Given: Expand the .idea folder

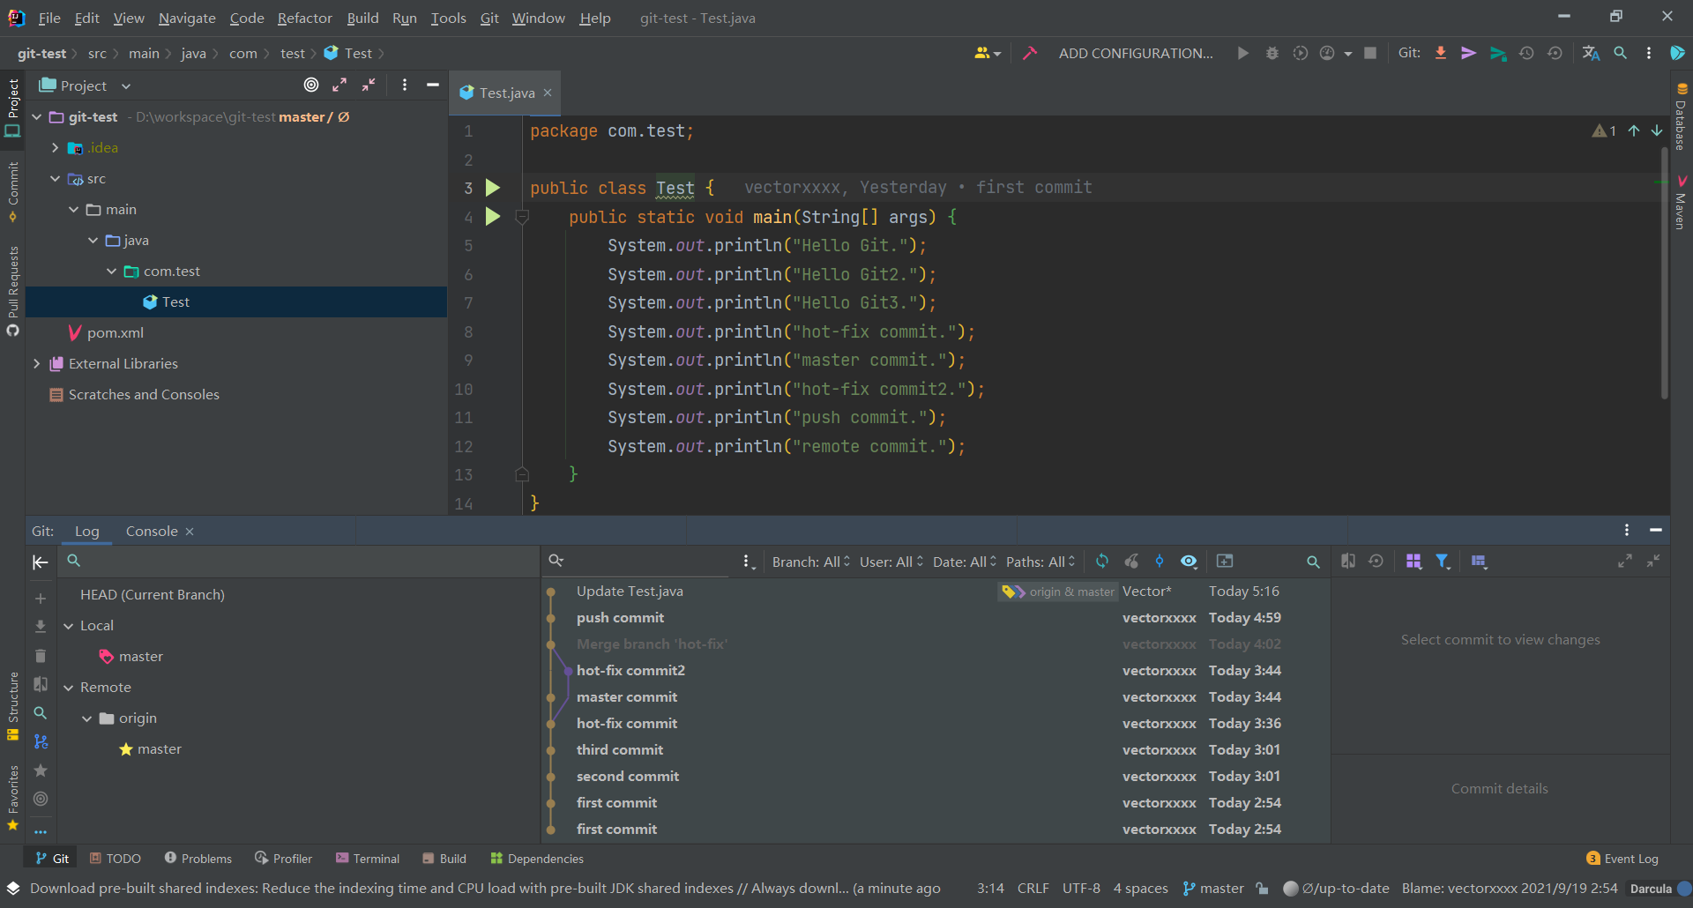Looking at the screenshot, I should click(x=55, y=147).
